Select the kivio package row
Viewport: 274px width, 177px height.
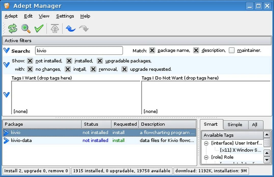click(99, 133)
